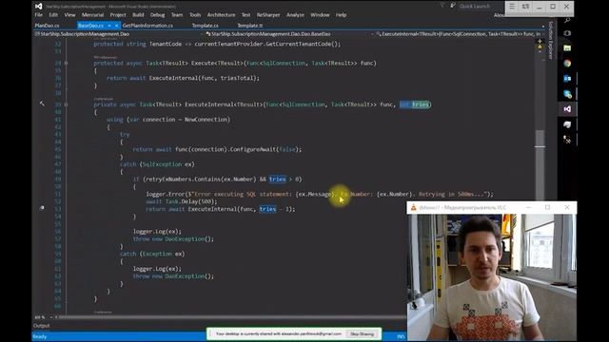609x342 pixels.
Task: Close the BaseDao.cs tab
Action: (x=116, y=26)
